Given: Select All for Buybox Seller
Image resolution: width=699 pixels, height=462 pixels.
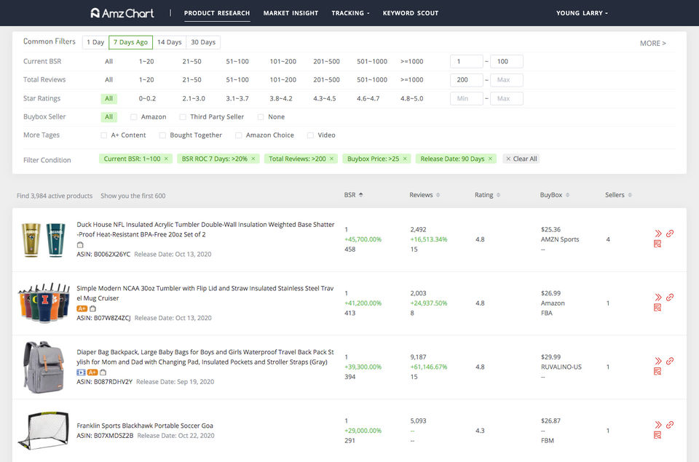Looking at the screenshot, I should [108, 116].
